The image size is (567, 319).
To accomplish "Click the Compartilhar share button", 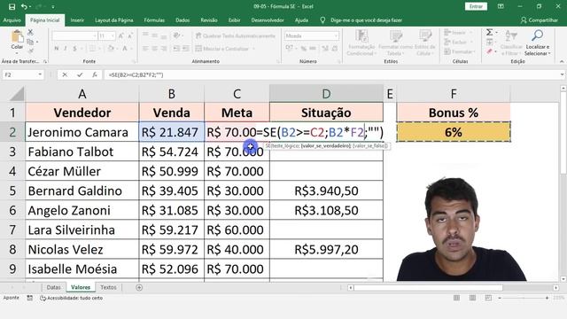I will click(540, 20).
